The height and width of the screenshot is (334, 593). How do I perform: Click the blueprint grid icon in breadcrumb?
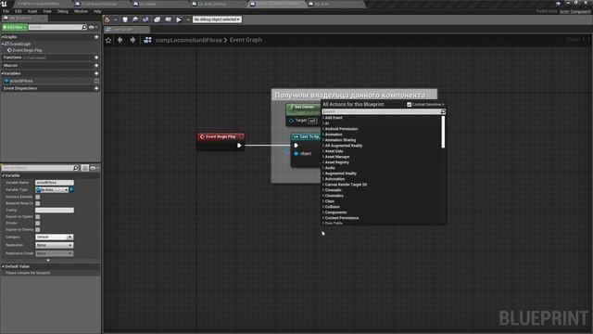pos(147,40)
